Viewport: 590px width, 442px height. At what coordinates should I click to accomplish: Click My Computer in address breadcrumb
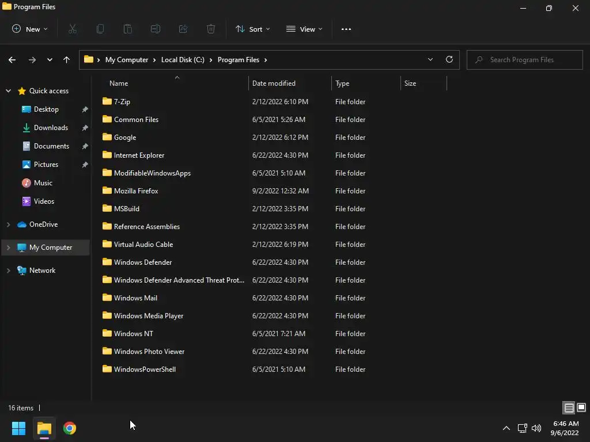(126, 60)
